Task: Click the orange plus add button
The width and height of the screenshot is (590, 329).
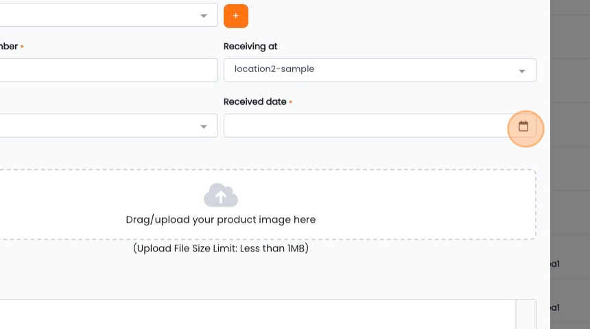Action: pos(236,16)
